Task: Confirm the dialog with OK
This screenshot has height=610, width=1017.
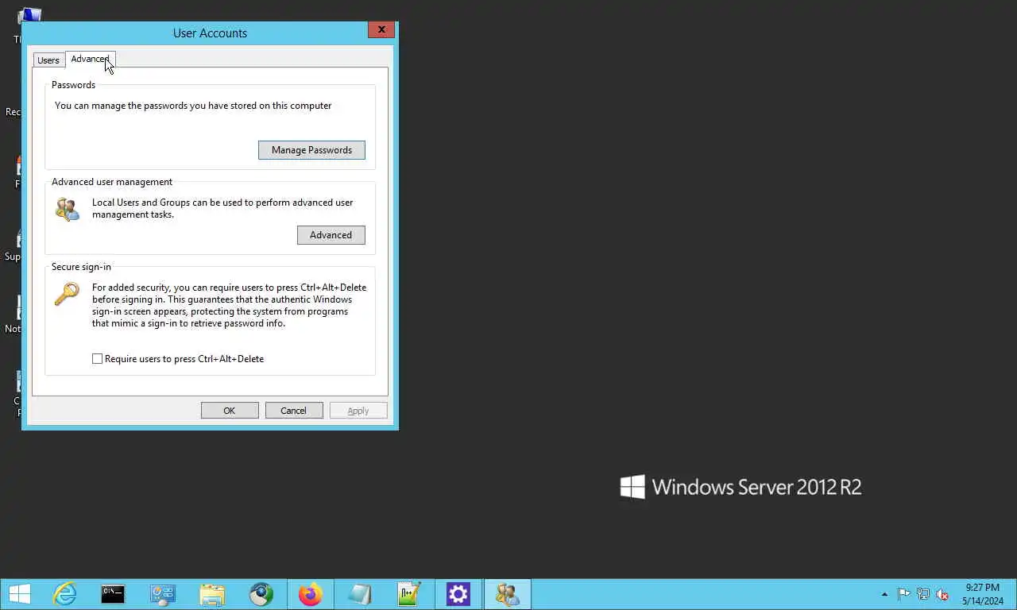Action: [230, 411]
